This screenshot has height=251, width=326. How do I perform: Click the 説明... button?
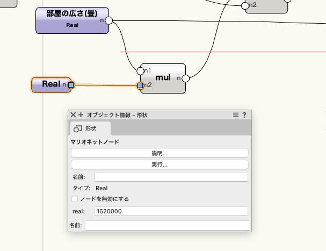pyautogui.click(x=160, y=153)
